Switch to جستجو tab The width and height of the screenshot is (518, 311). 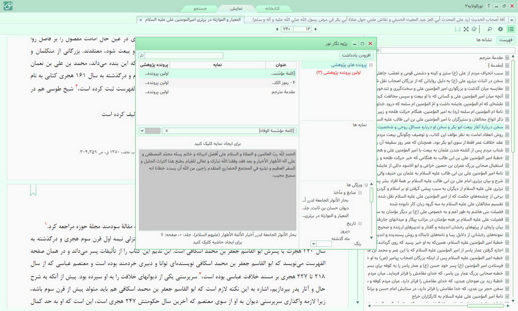pyautogui.click(x=200, y=8)
